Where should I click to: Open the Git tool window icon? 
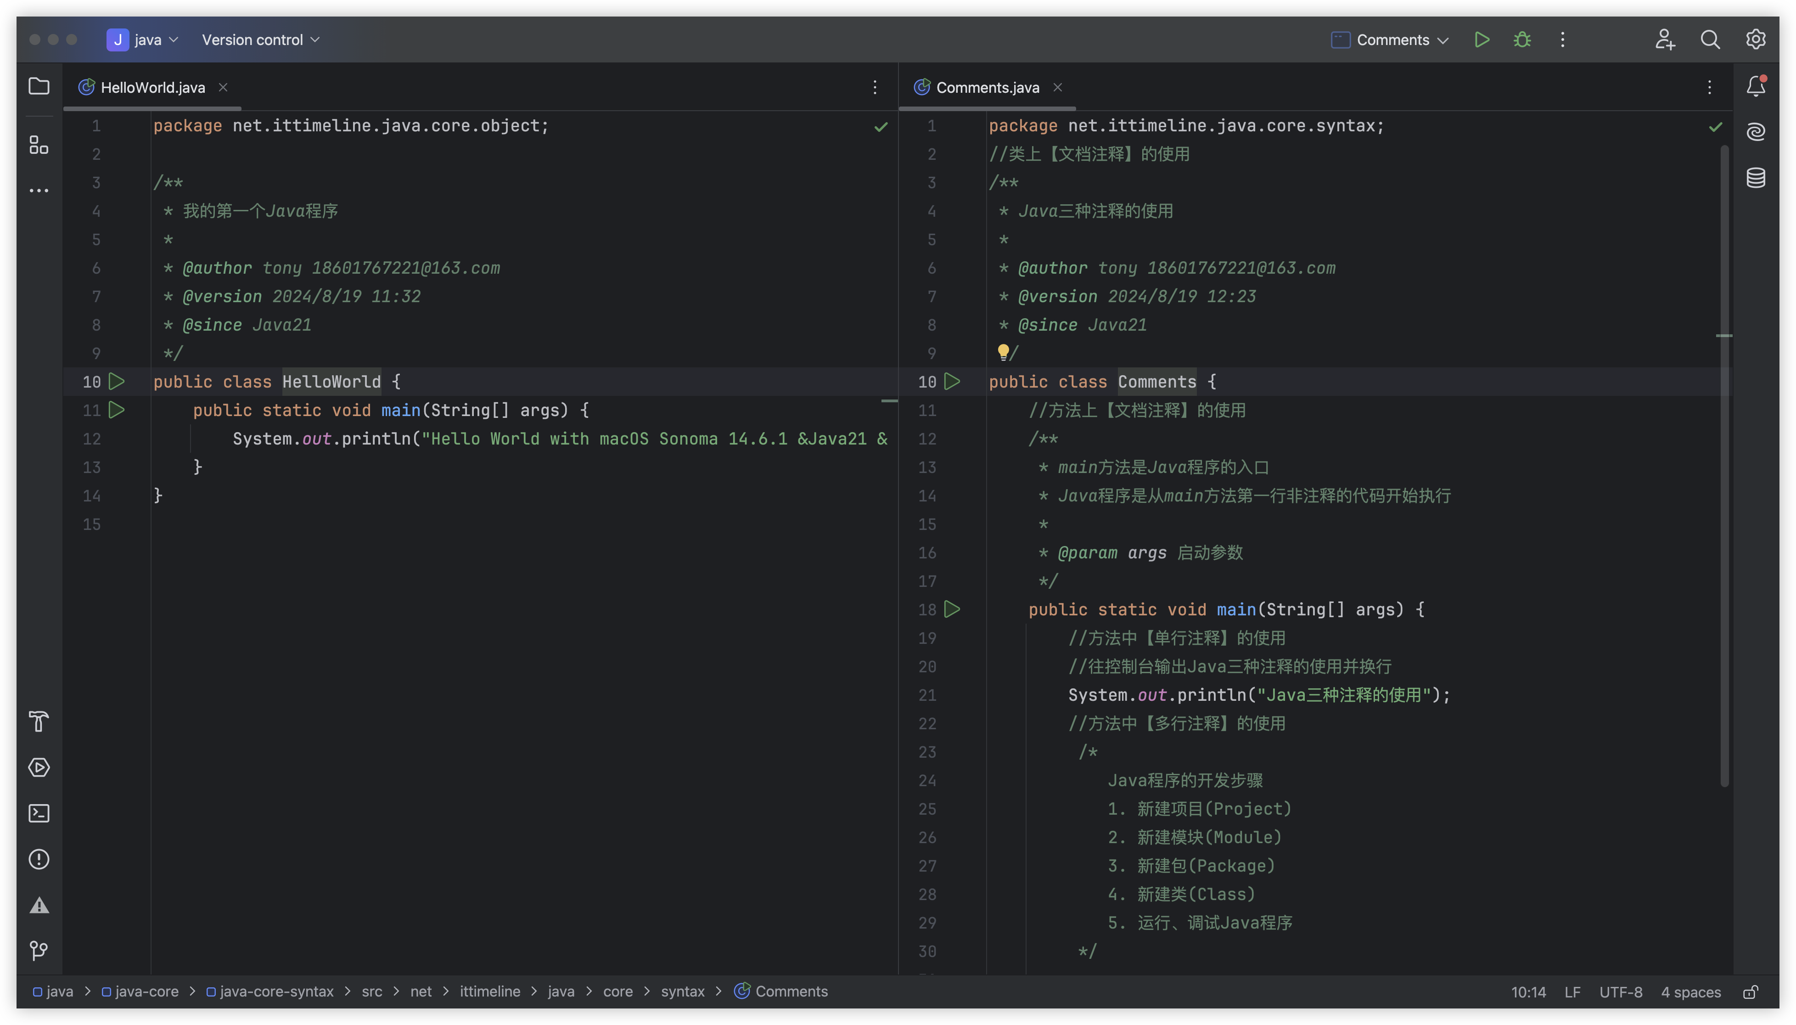(x=39, y=951)
